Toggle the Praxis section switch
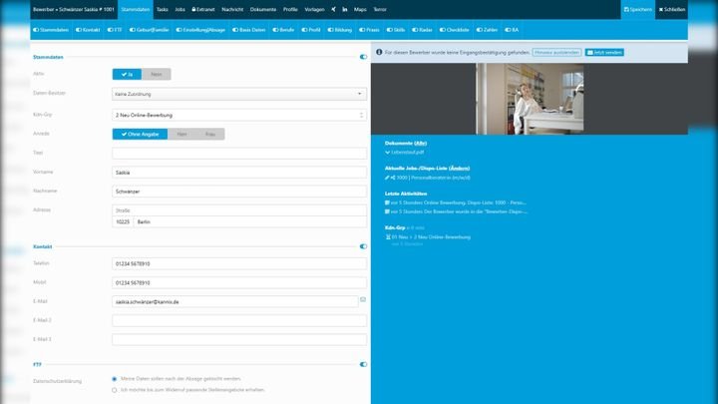This screenshot has height=404, width=718. click(x=362, y=30)
